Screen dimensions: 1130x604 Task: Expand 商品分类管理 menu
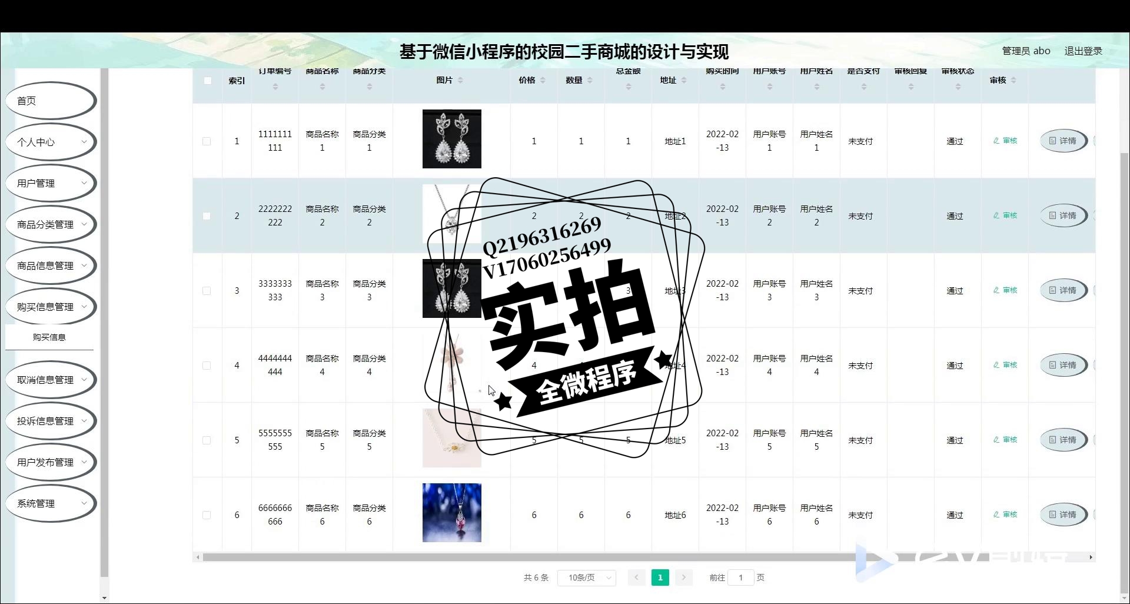click(51, 224)
